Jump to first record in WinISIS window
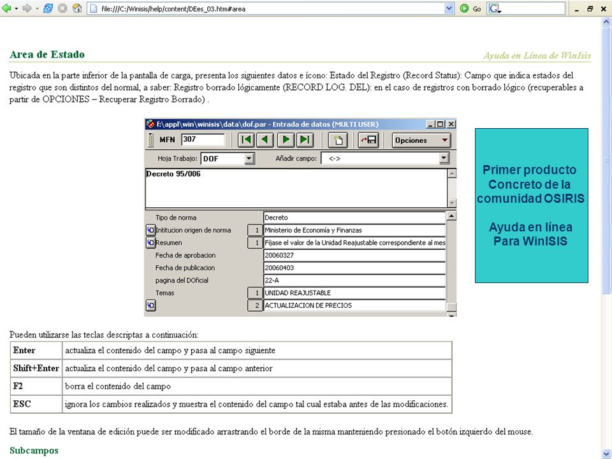This screenshot has height=459, width=612. coord(246,140)
